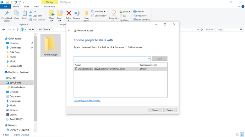Click the Move to icon
The image size is (245, 137).
[51, 13]
